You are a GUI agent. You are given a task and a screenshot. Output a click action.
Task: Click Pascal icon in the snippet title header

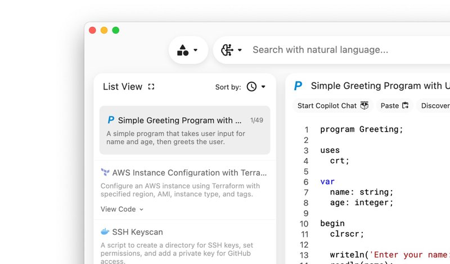click(298, 86)
